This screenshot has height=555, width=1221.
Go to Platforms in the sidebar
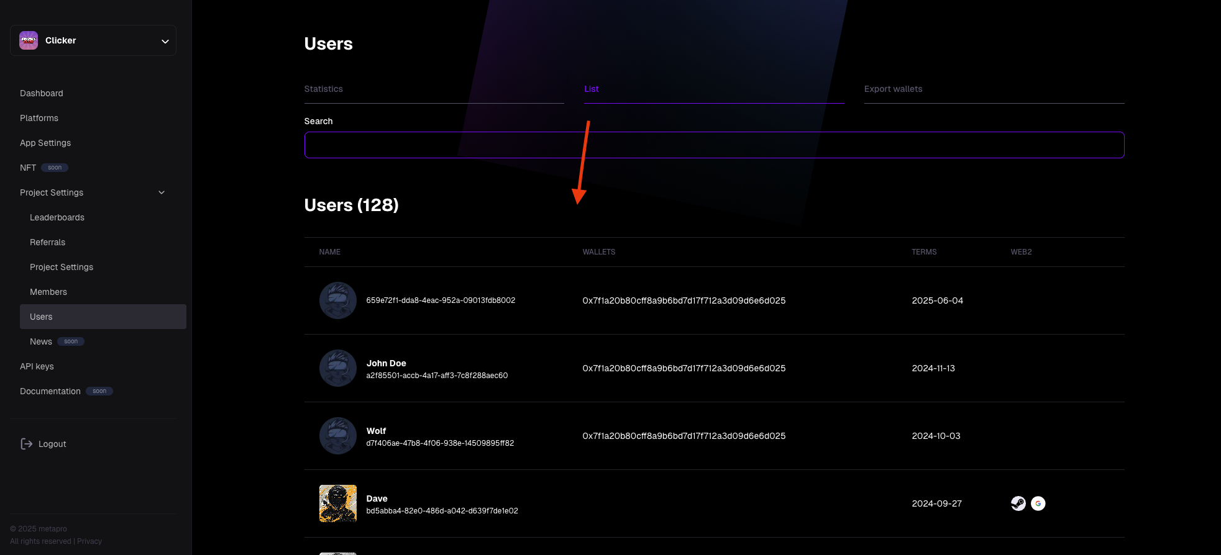(39, 118)
